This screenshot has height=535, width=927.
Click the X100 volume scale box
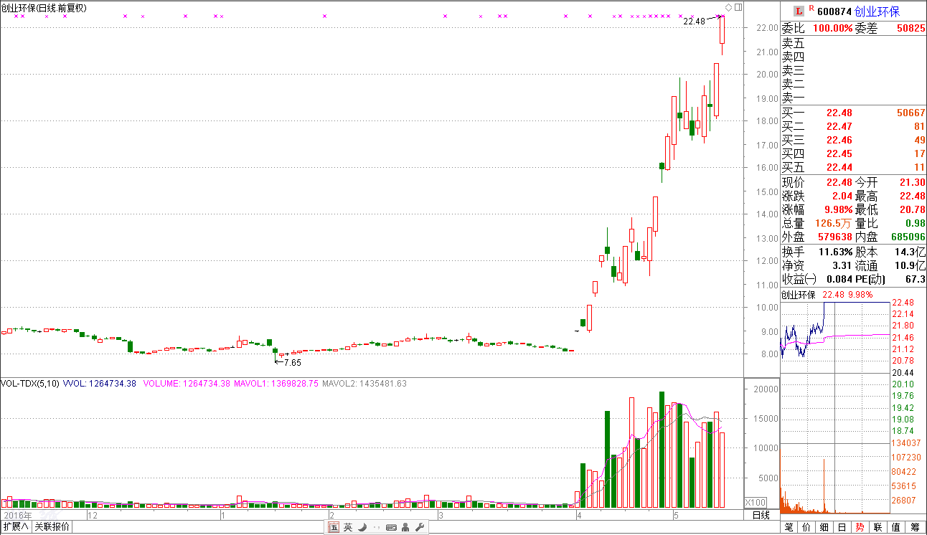(756, 502)
